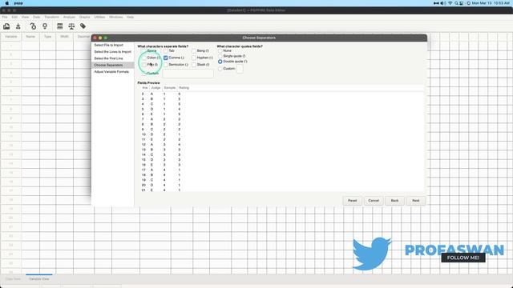Click line number 21 in Fields Preview
The width and height of the screenshot is (513, 288).
click(x=143, y=190)
